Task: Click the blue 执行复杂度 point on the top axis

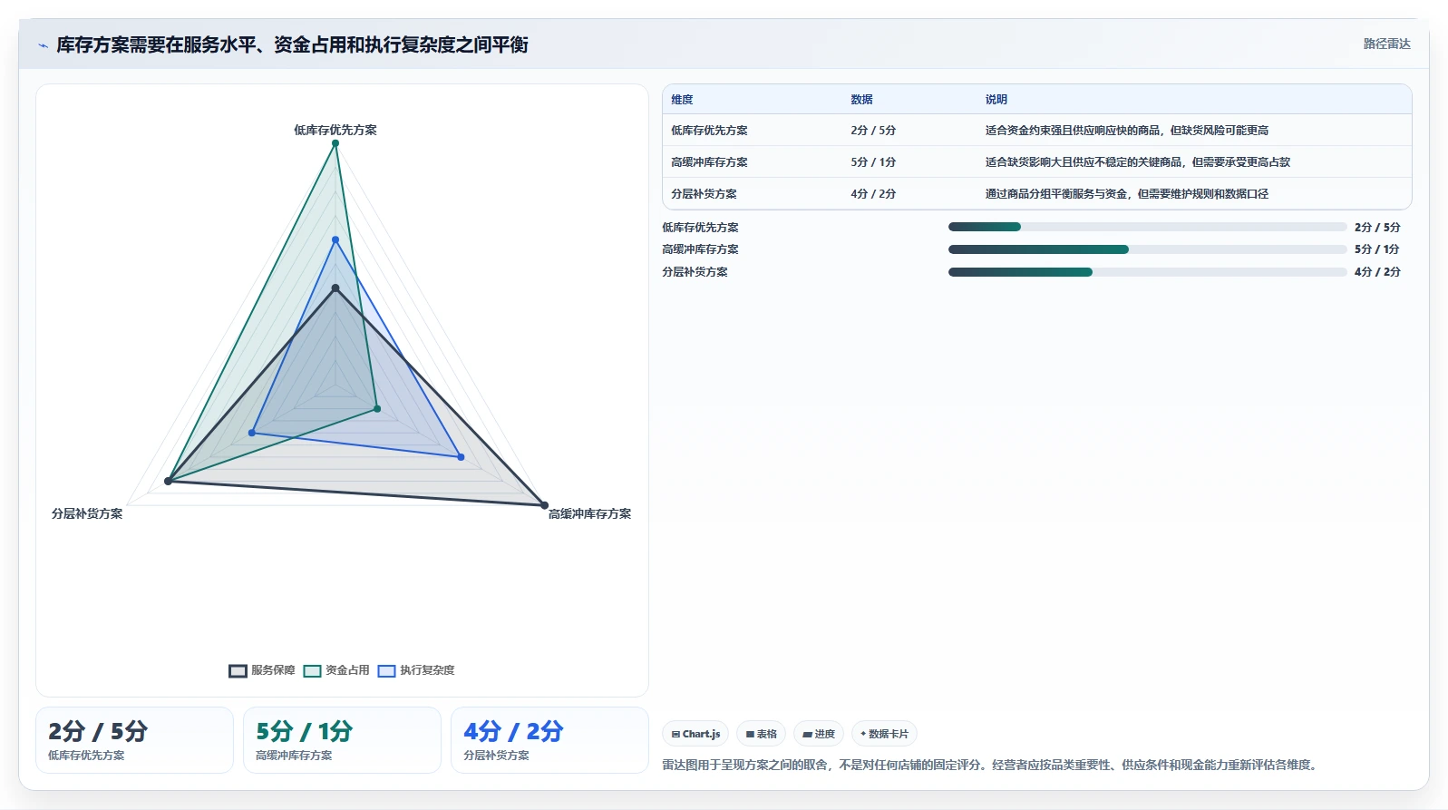Action: (x=335, y=240)
